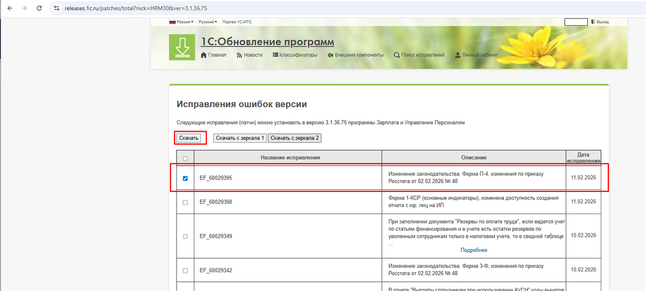Click the Форма П-4 description text
Viewport: 646px width, 291px height.
(466, 178)
